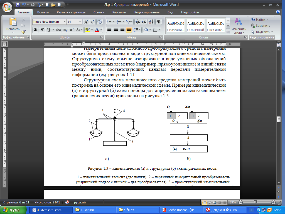The height and width of the screenshot is (214, 285).
Task: Click the zoom out minus button
Action: point(240,202)
